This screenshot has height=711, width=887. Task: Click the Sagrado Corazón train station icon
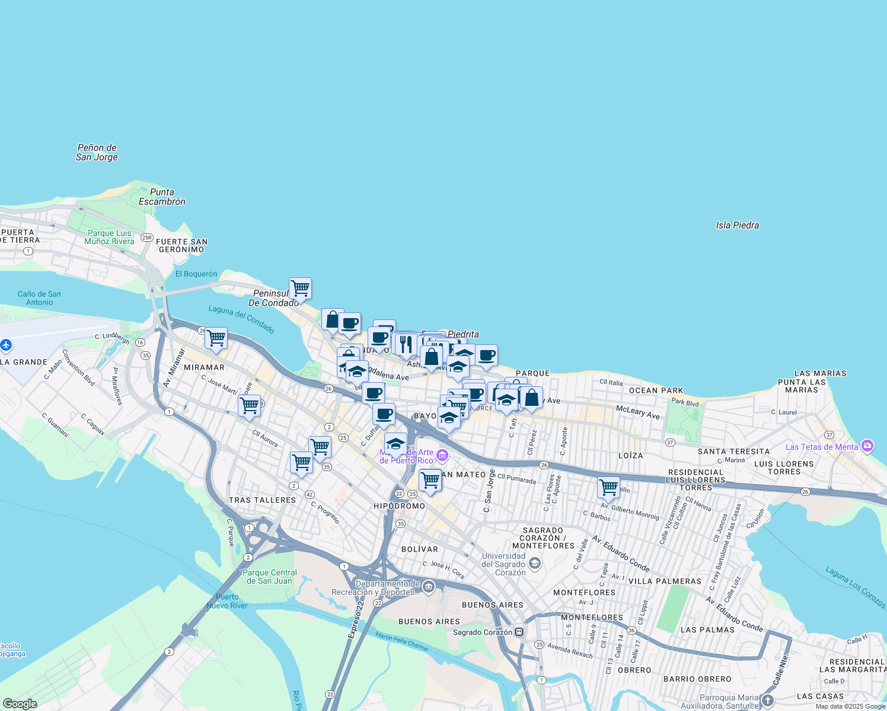tap(521, 632)
